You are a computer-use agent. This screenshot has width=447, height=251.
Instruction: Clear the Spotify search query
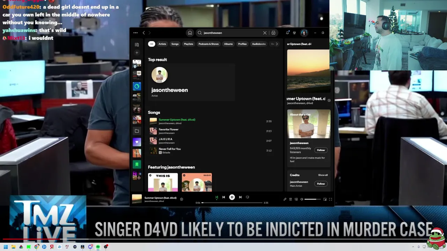click(x=265, y=33)
